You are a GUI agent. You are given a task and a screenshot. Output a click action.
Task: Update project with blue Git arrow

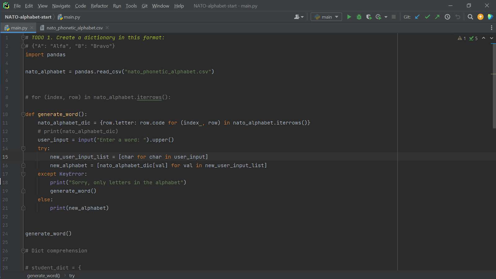(x=417, y=17)
